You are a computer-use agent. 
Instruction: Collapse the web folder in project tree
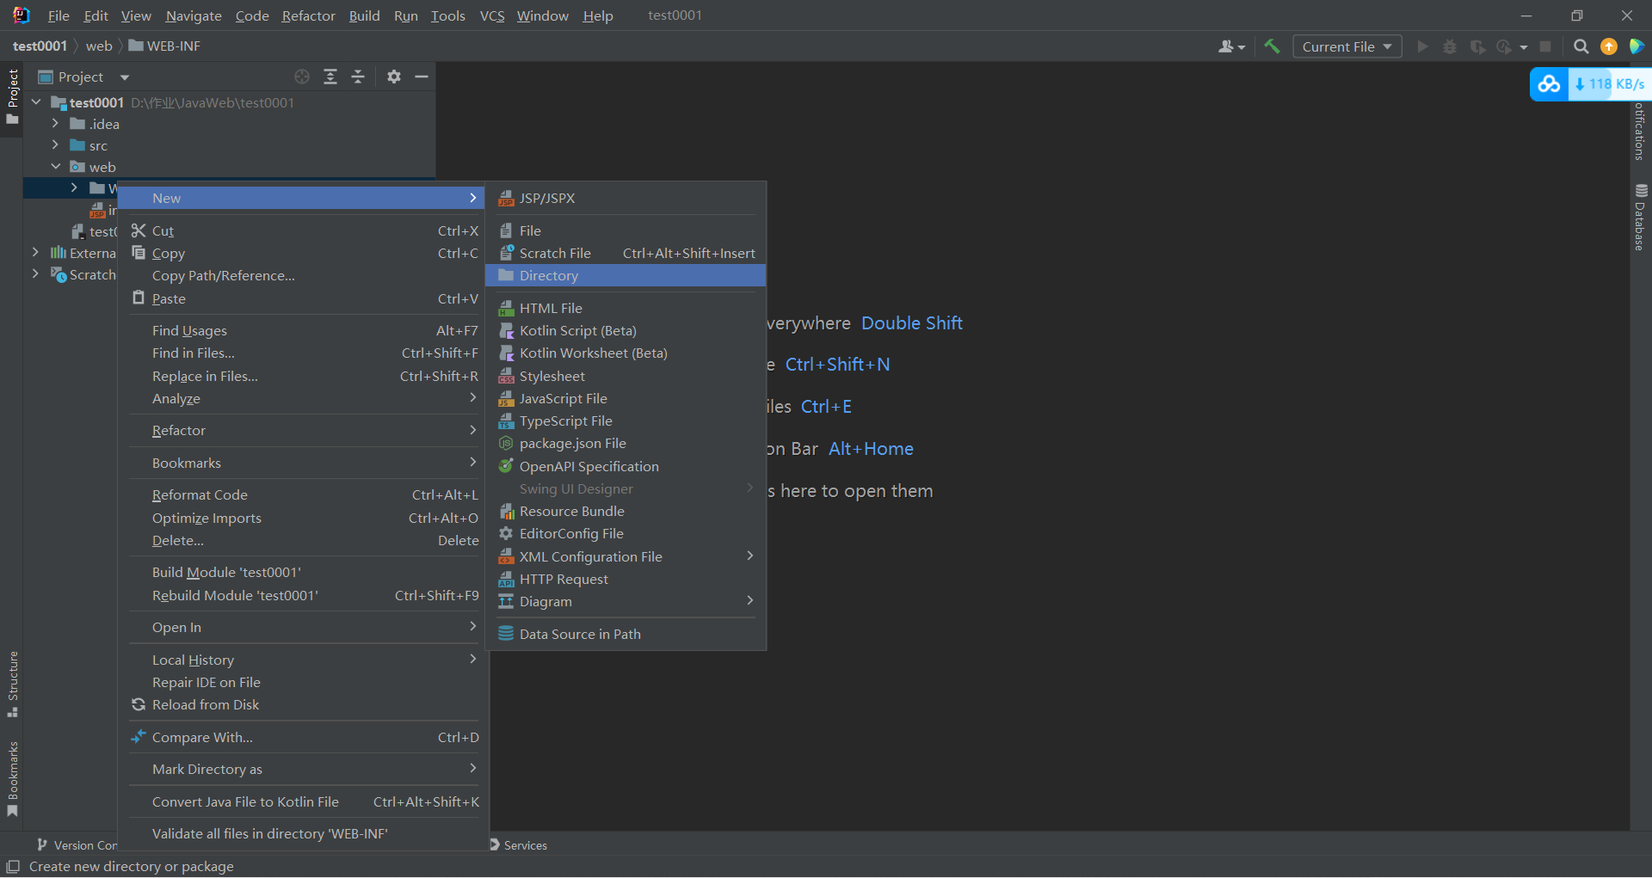[x=55, y=167]
